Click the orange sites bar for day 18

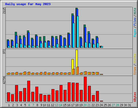78,71
